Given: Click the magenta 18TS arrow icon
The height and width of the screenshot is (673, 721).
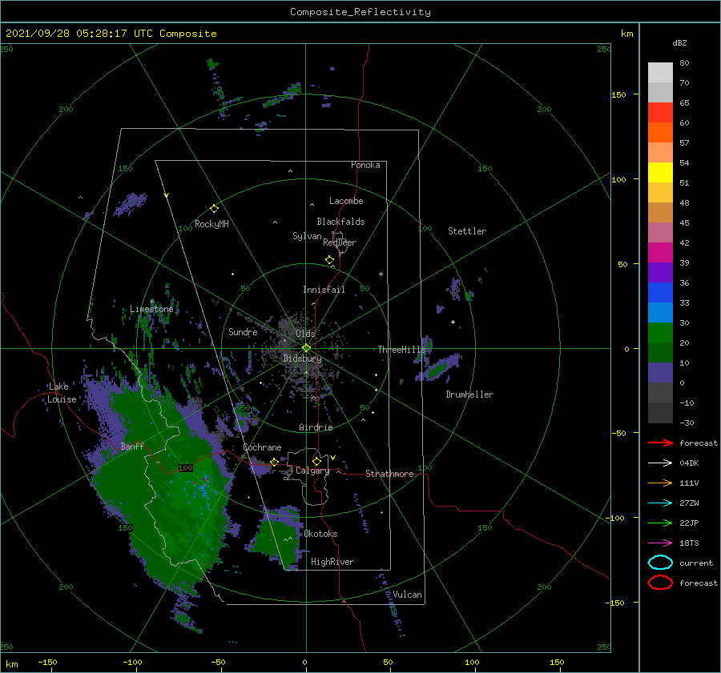Looking at the screenshot, I should pos(660,543).
